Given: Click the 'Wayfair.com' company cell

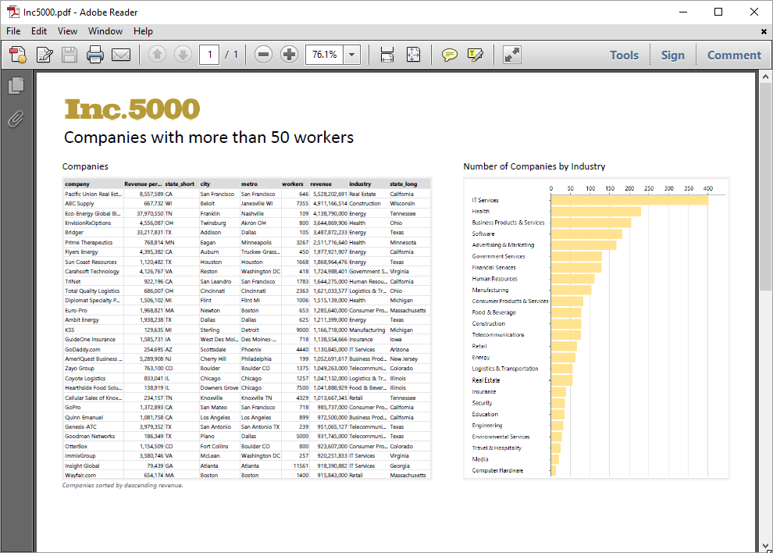Looking at the screenshot, I should [x=93, y=475].
